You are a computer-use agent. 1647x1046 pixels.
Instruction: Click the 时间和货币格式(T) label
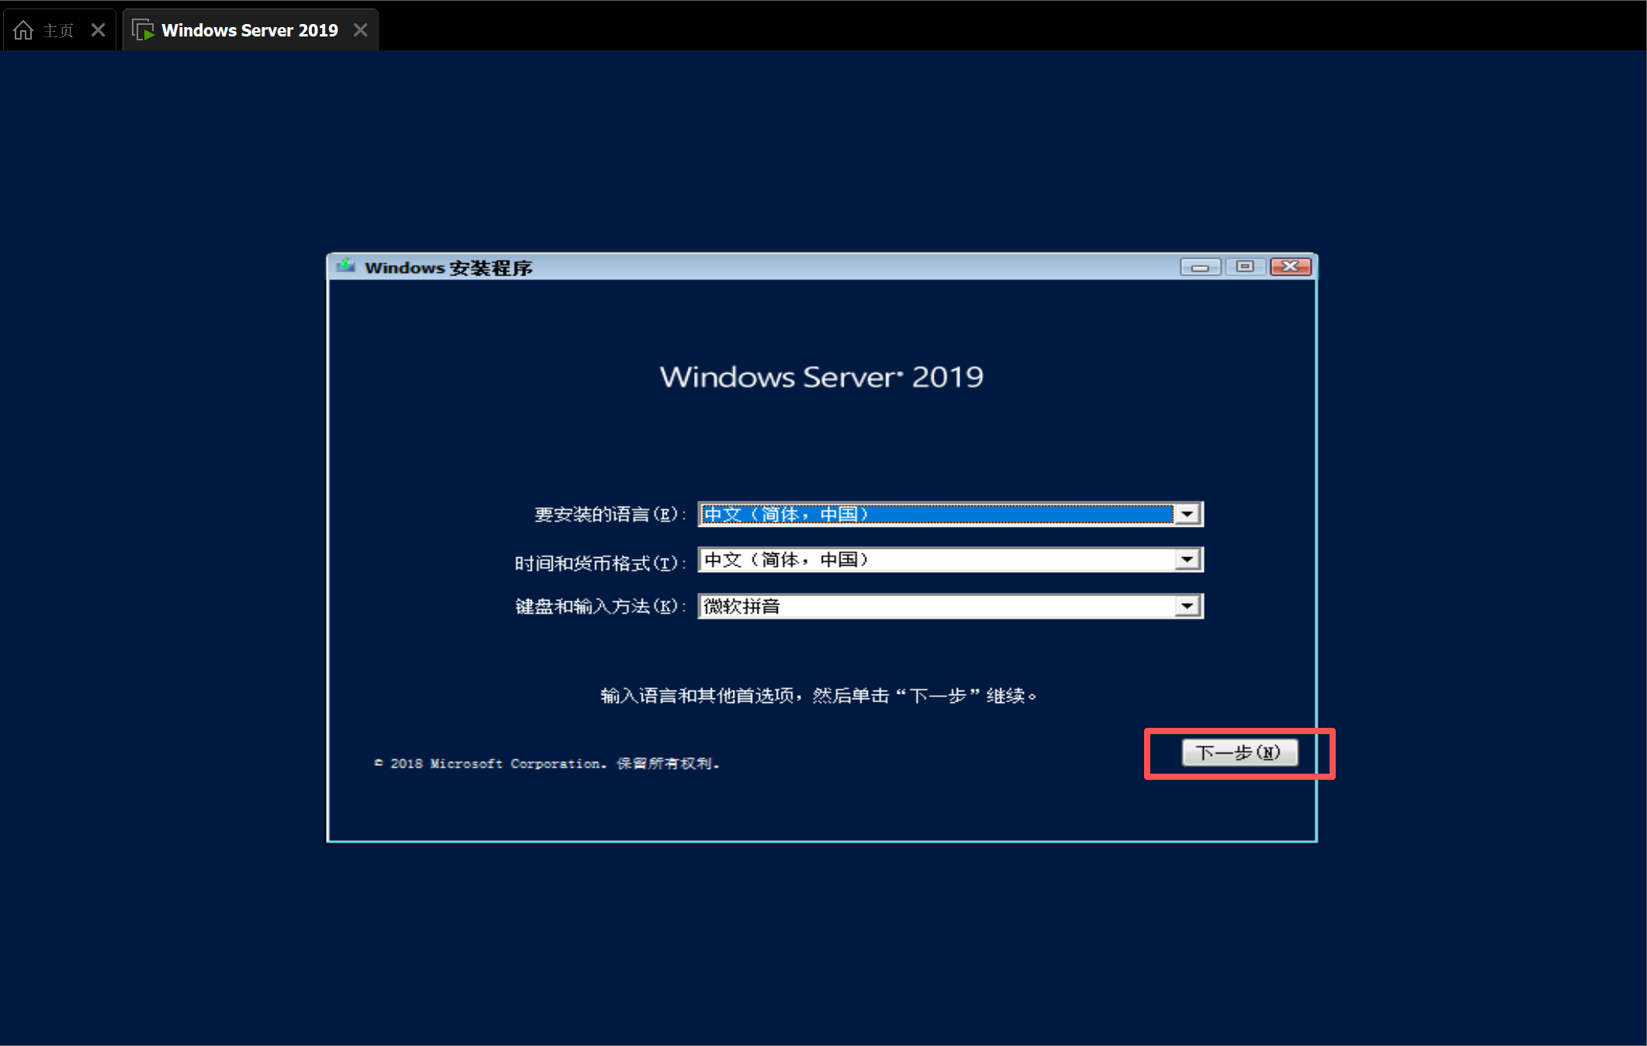[601, 563]
